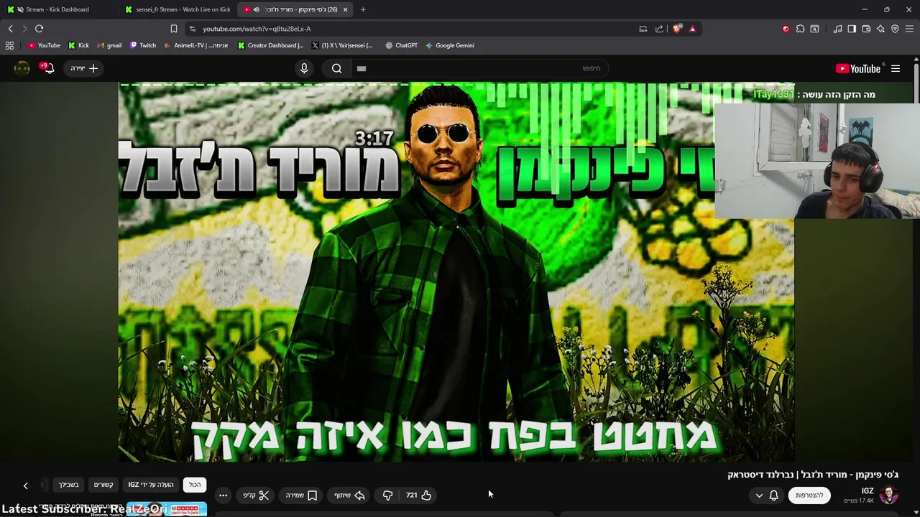Open the browser main hamburger menu

909,29
